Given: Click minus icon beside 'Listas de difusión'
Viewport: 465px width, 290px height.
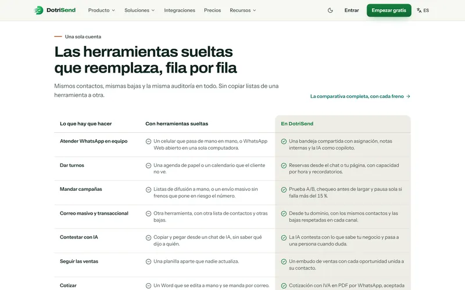Looking at the screenshot, I should point(148,190).
